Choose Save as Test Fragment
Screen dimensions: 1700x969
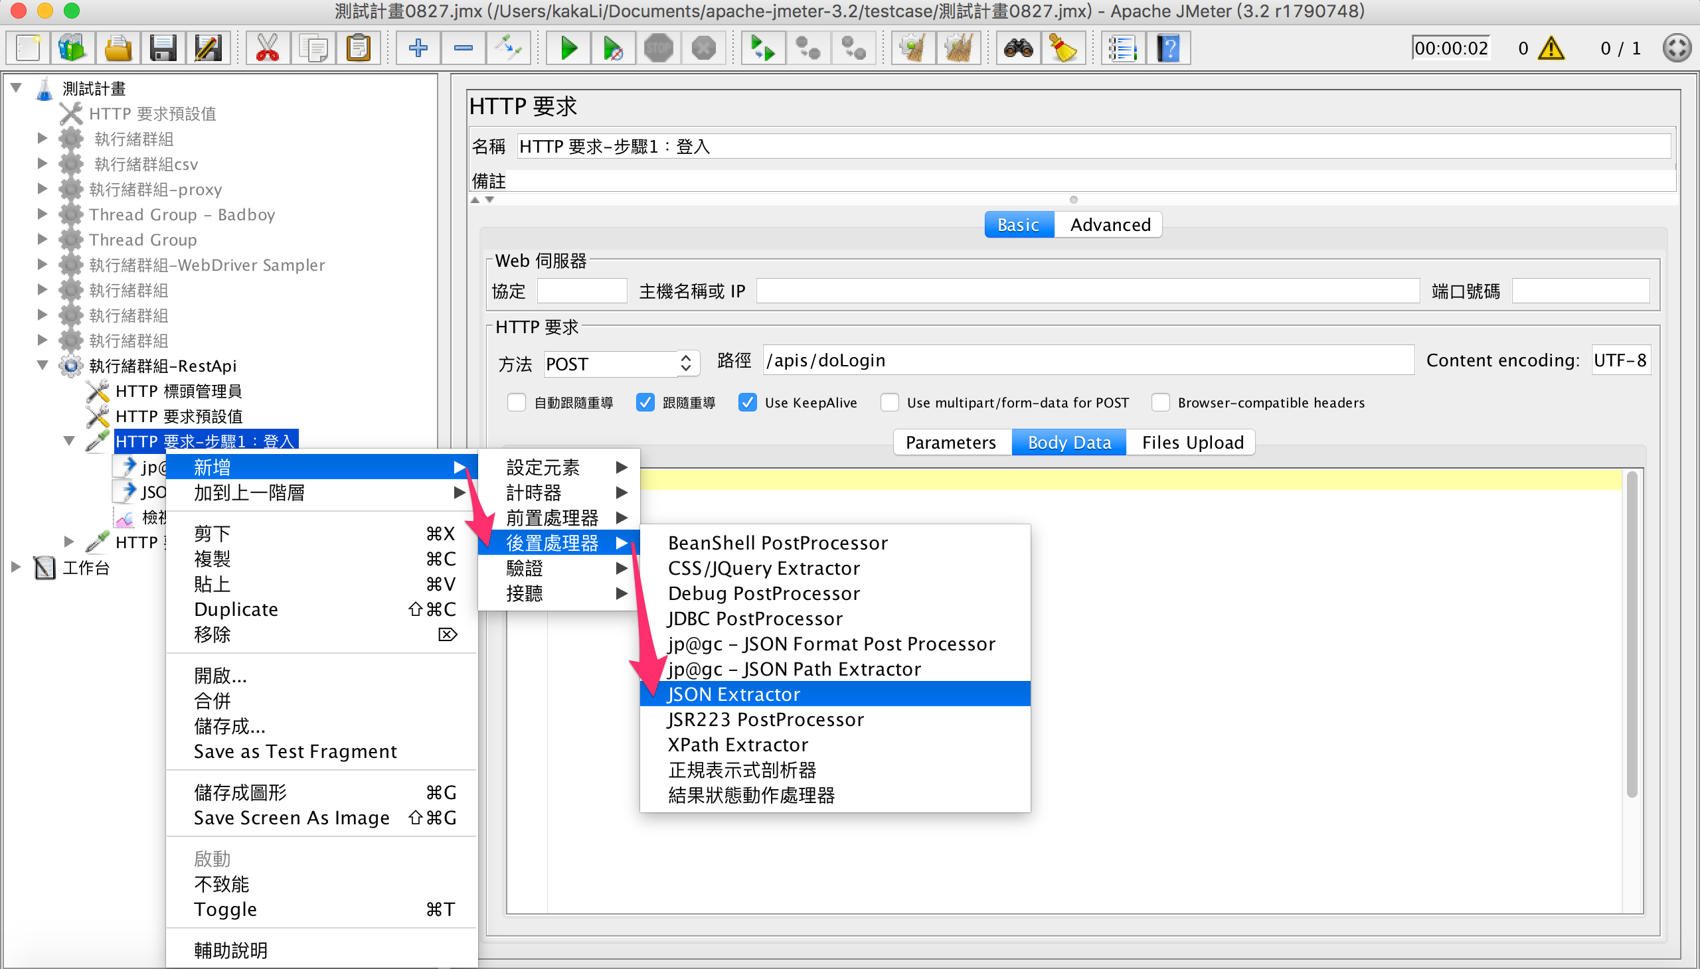pos(321,751)
